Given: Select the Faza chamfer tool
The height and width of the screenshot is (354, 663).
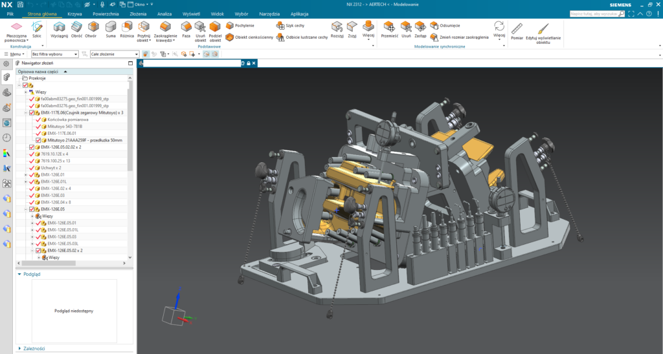Looking at the screenshot, I should 186,30.
